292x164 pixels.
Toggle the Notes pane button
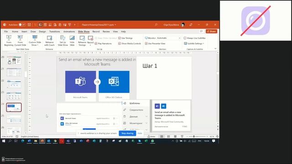[x=151, y=137]
